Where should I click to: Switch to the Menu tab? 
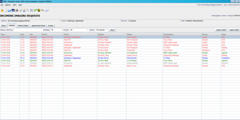[x=4, y=25]
